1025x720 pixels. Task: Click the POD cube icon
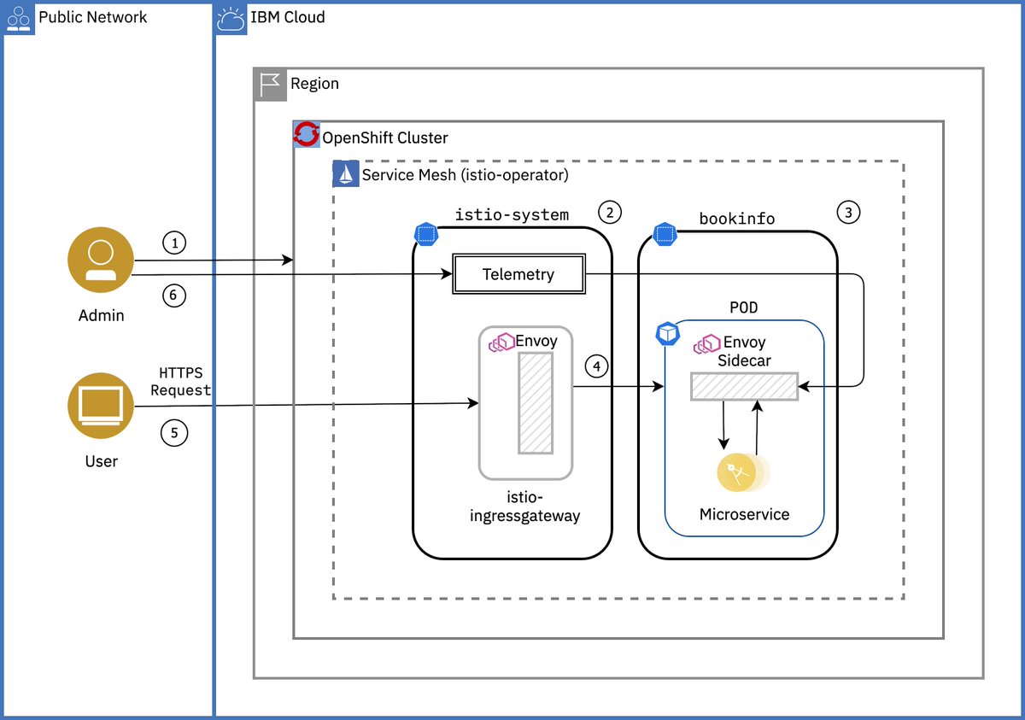[x=667, y=333]
